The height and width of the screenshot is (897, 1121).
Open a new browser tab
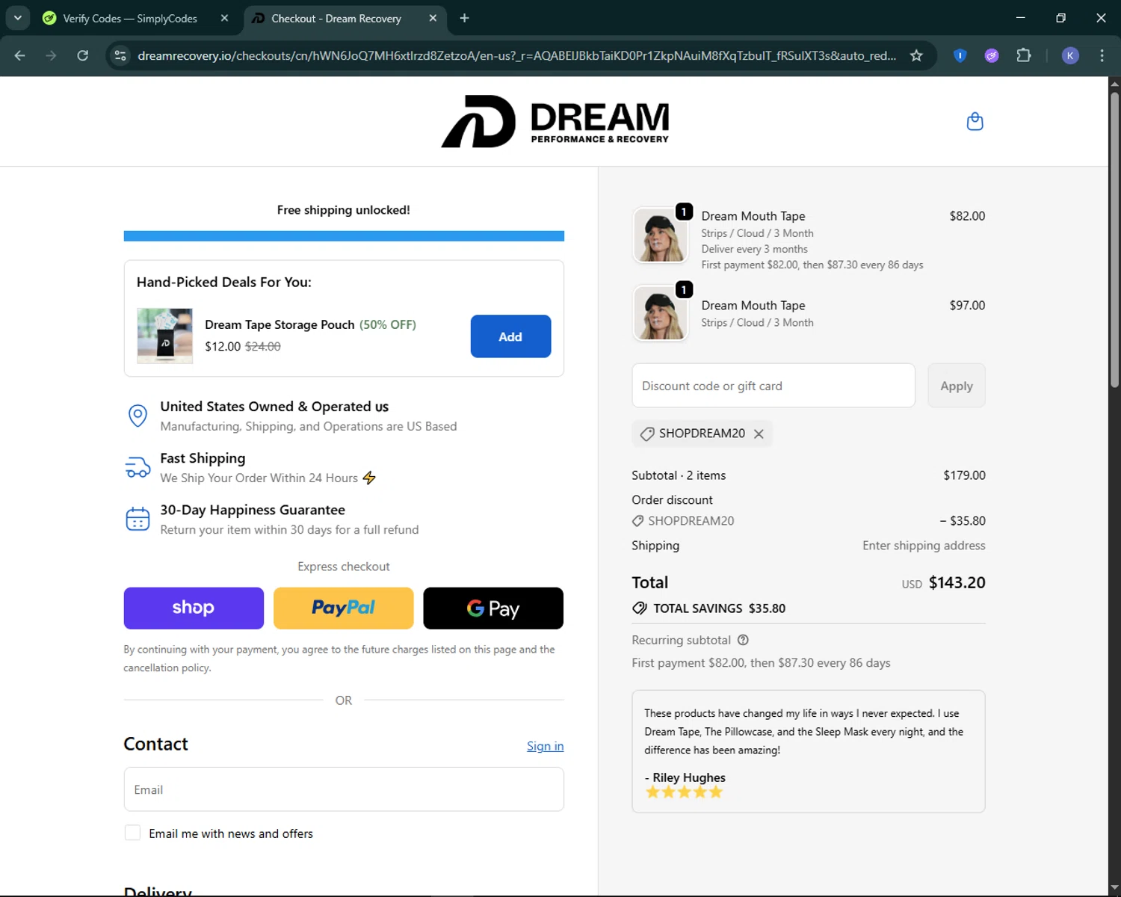tap(464, 18)
